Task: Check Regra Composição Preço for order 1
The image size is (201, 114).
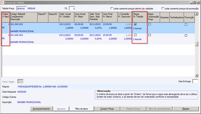Action: [149, 24]
